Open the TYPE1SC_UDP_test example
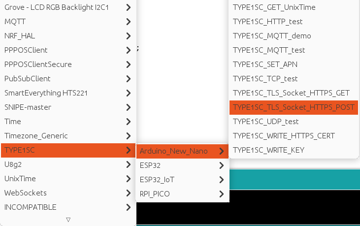 click(x=294, y=122)
